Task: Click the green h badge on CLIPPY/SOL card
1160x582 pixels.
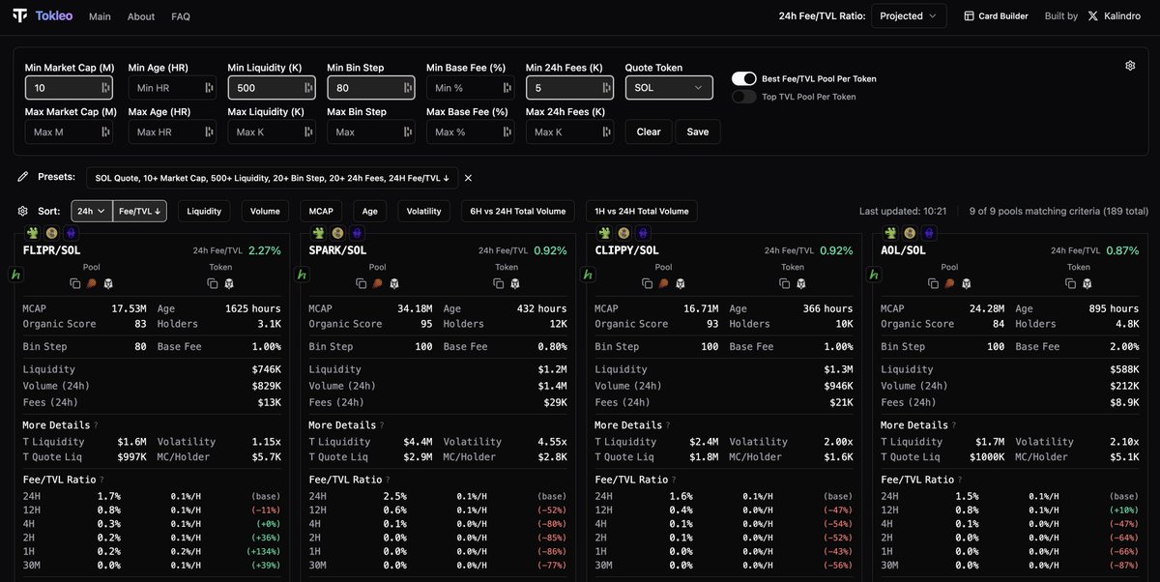Action: (588, 276)
